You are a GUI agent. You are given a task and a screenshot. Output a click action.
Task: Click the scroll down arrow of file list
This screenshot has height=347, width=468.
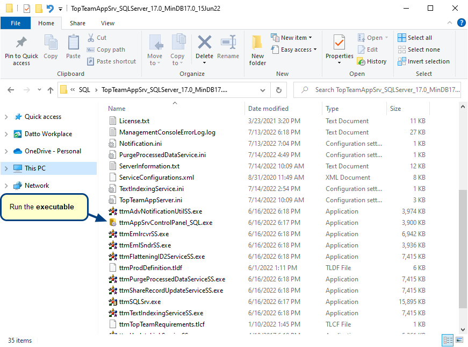coord(463,330)
